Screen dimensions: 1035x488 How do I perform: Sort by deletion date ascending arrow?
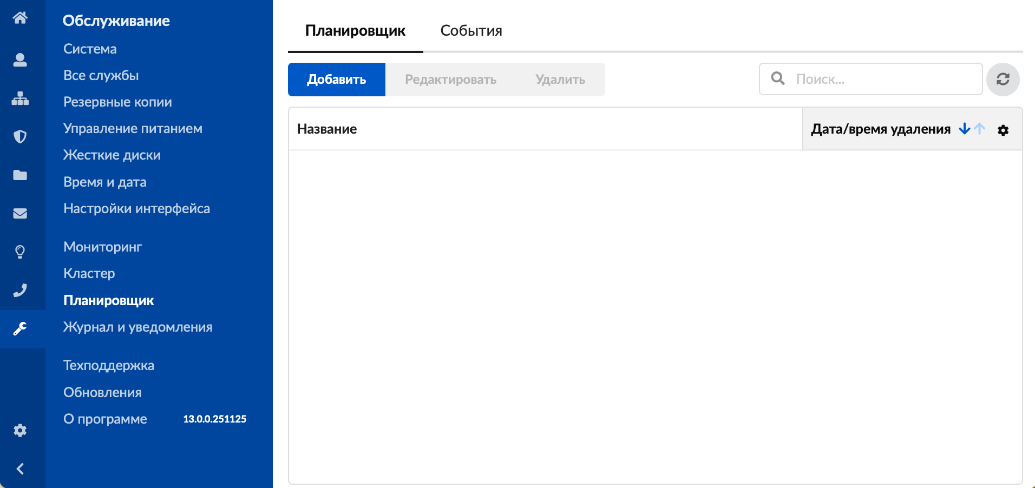[x=979, y=129]
